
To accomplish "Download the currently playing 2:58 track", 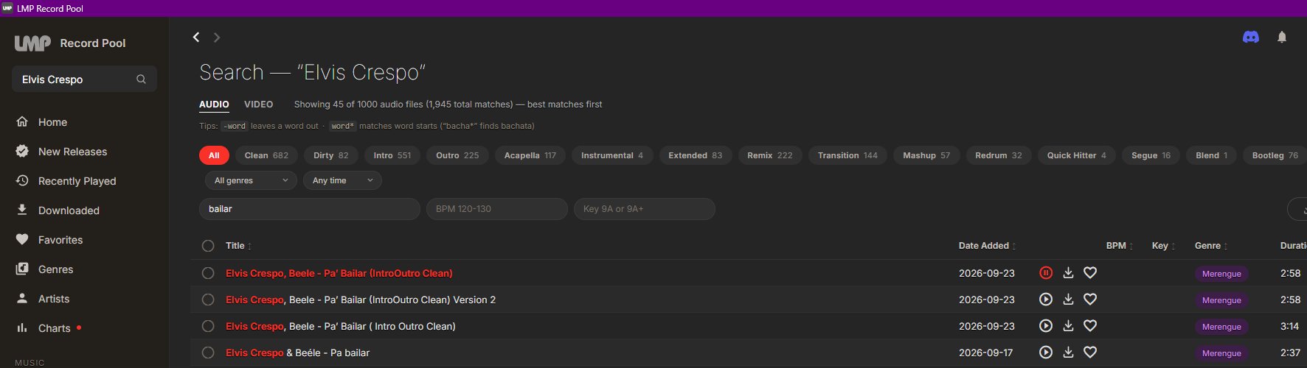I will 1068,273.
